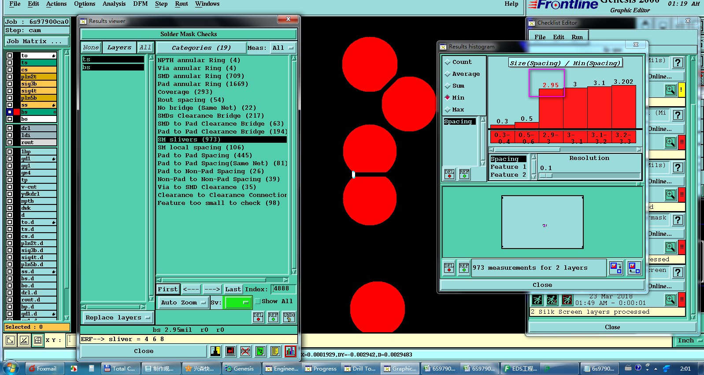Screen dimensions: 704x375
Task: Click Close in Results histogram
Action: (542, 285)
